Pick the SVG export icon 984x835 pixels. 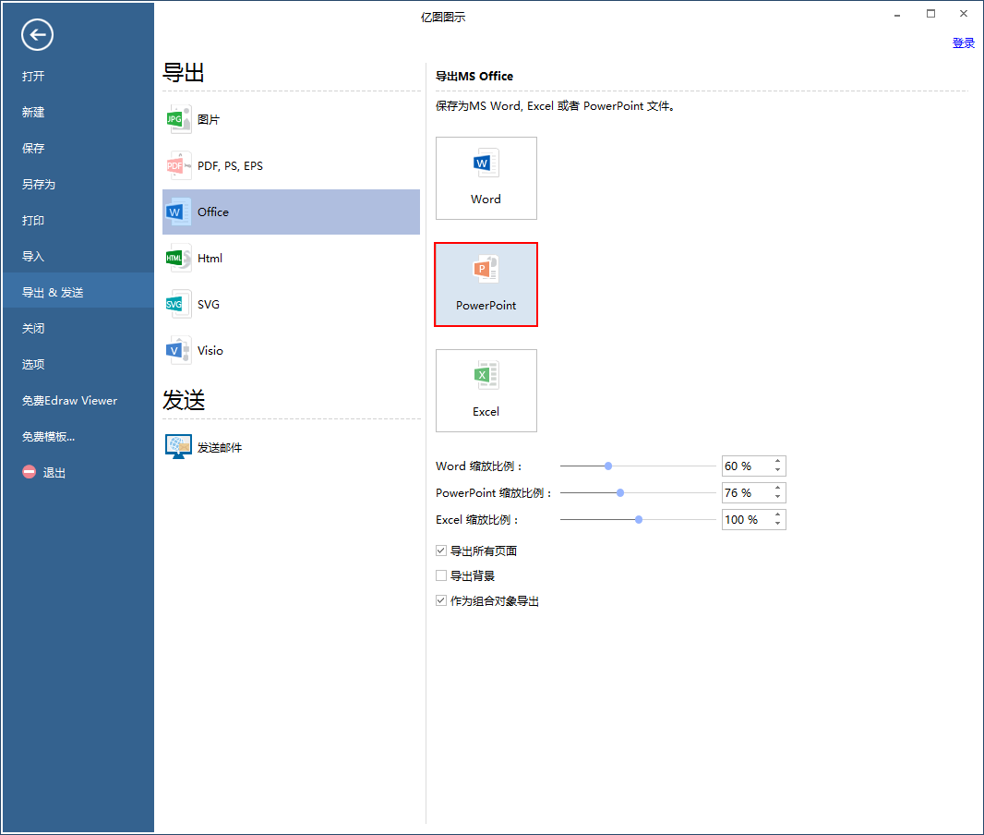[177, 304]
